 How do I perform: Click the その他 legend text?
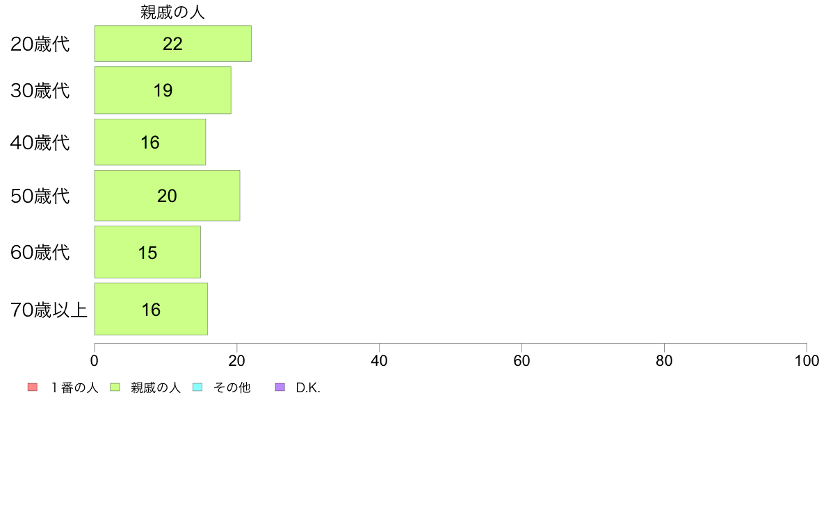[232, 388]
